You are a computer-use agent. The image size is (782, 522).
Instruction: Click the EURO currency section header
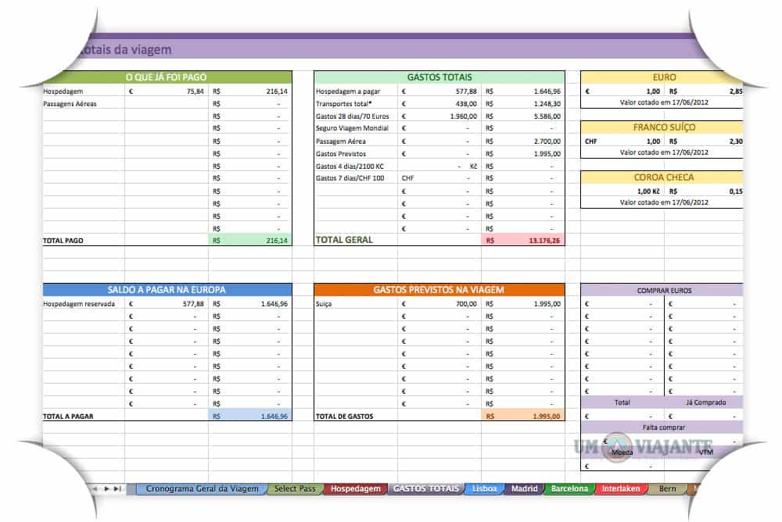[663, 77]
